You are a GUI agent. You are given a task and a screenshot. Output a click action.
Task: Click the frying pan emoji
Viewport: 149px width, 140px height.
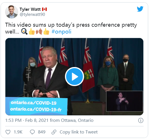(24, 32)
